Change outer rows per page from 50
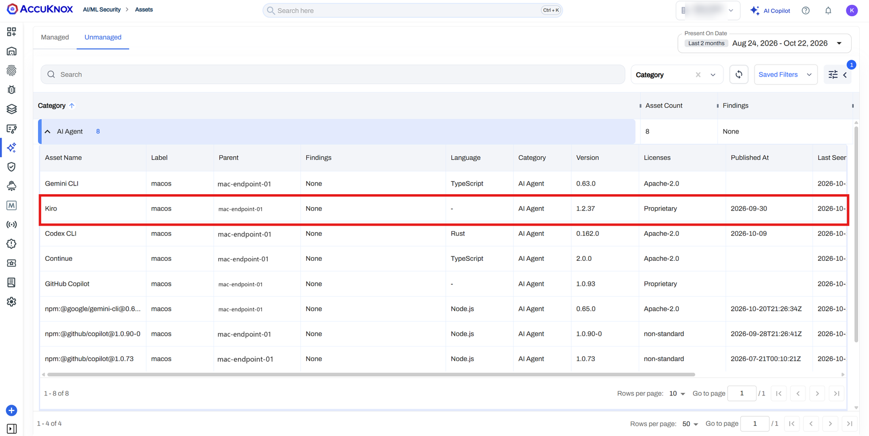Screen dimensions: 869x436 tap(690, 424)
